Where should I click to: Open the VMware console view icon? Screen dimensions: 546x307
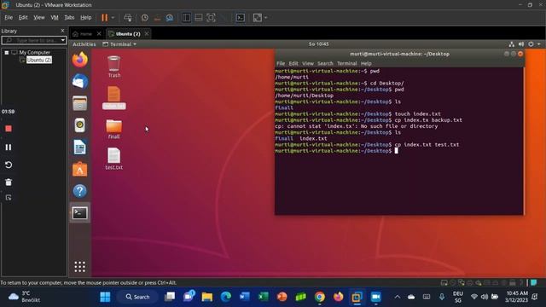[x=241, y=18]
